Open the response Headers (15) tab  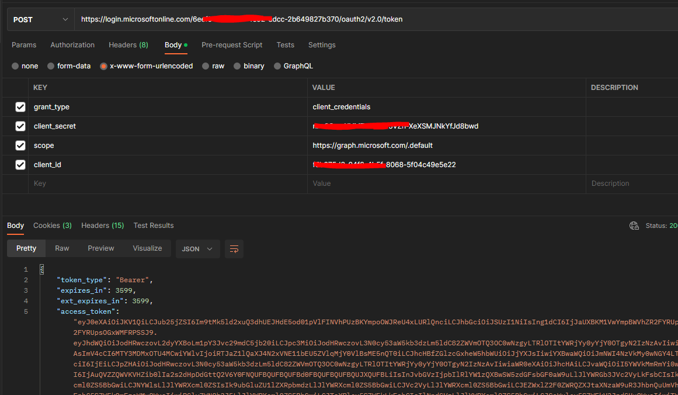coord(102,226)
